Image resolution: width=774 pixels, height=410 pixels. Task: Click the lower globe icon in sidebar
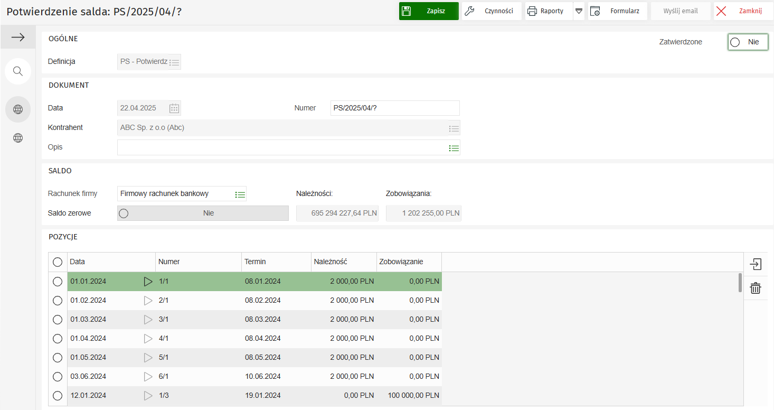pyautogui.click(x=18, y=138)
